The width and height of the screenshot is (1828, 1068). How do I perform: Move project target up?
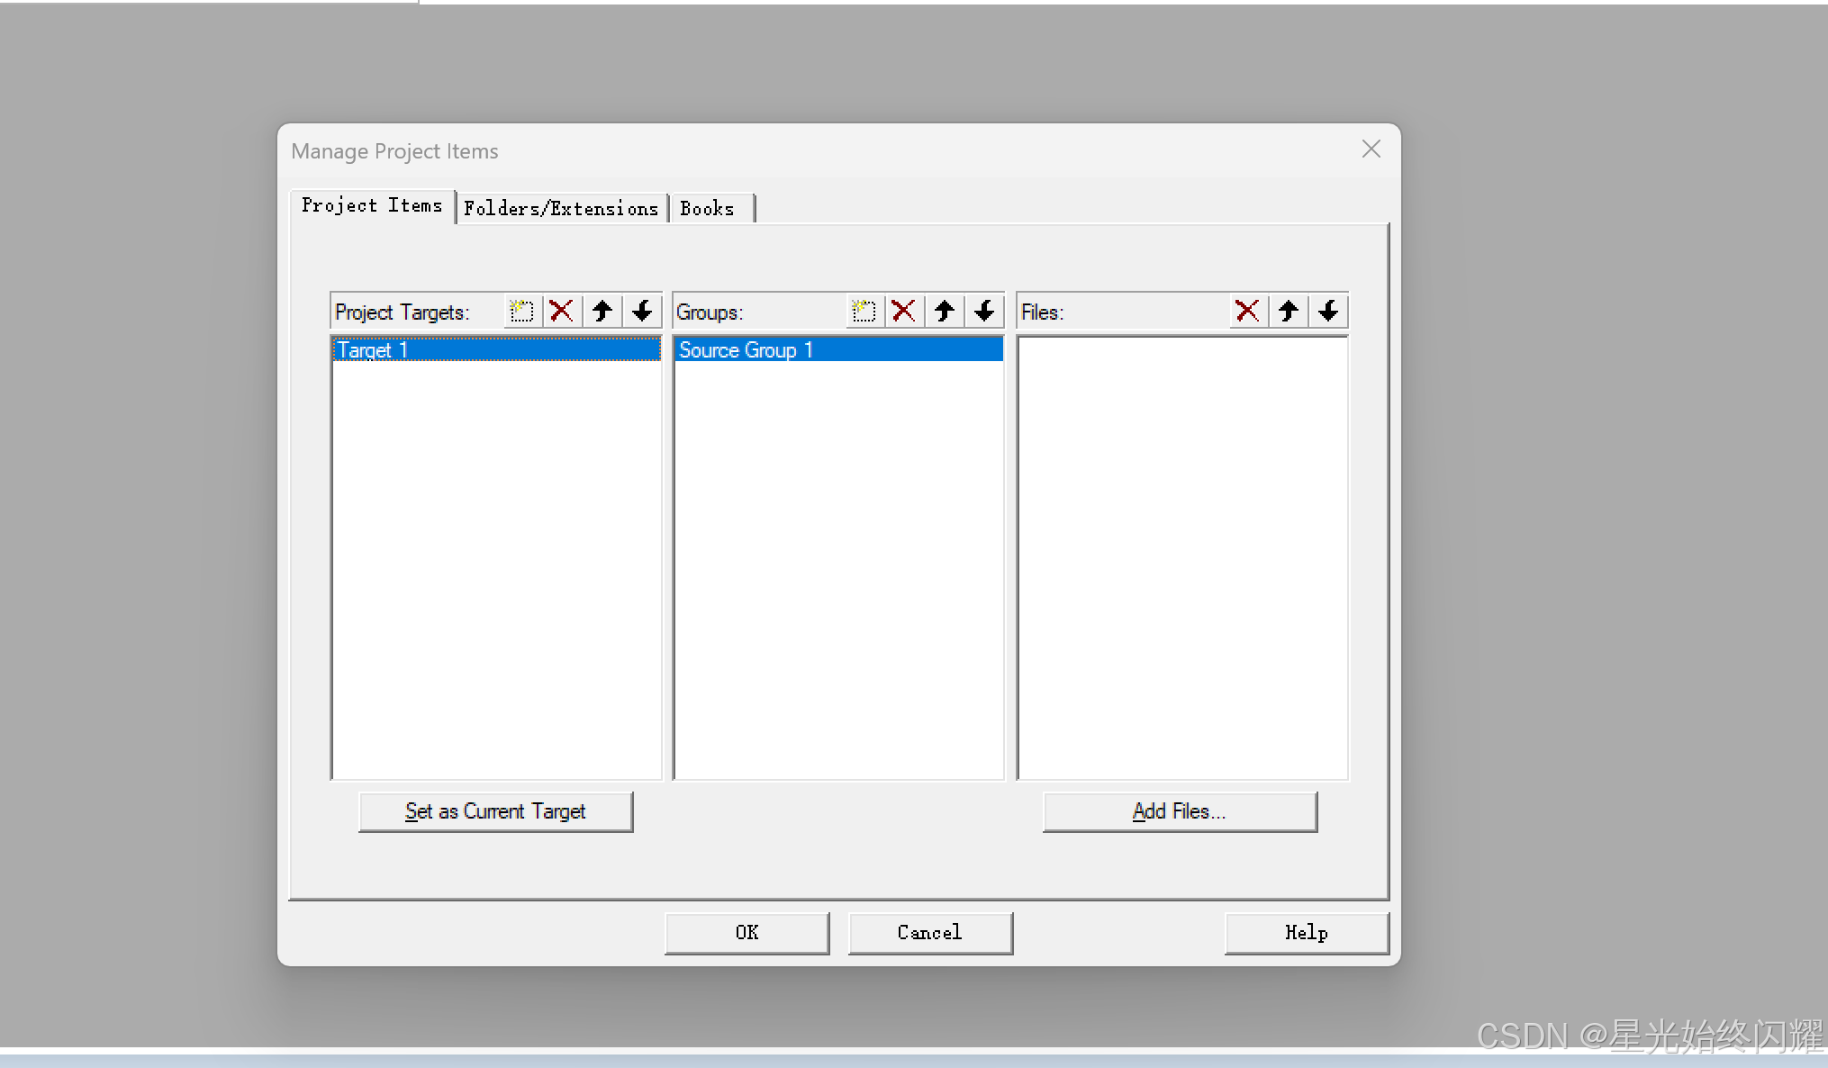(x=602, y=312)
